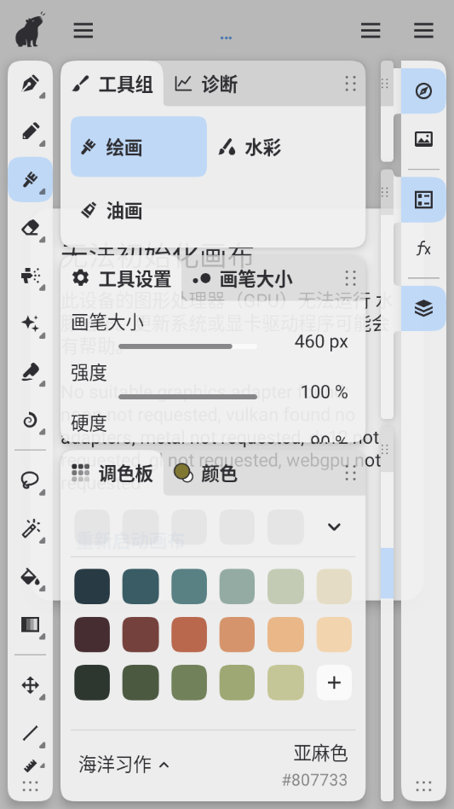Select the eraser tool
Screen dimensions: 454x809
point(31,228)
